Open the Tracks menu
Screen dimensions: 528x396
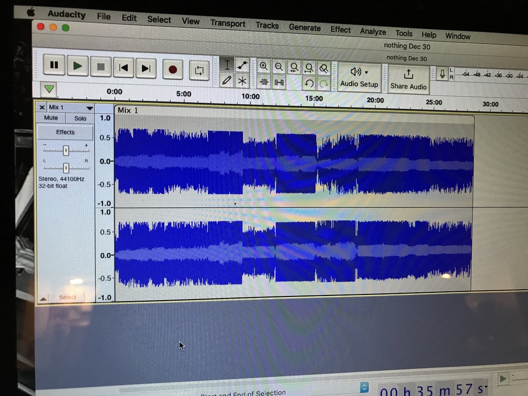[x=267, y=25]
